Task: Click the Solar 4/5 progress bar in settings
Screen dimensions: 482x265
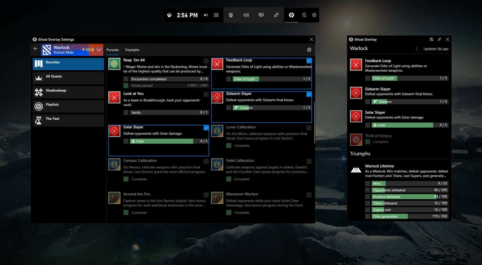Action: tap(169, 141)
